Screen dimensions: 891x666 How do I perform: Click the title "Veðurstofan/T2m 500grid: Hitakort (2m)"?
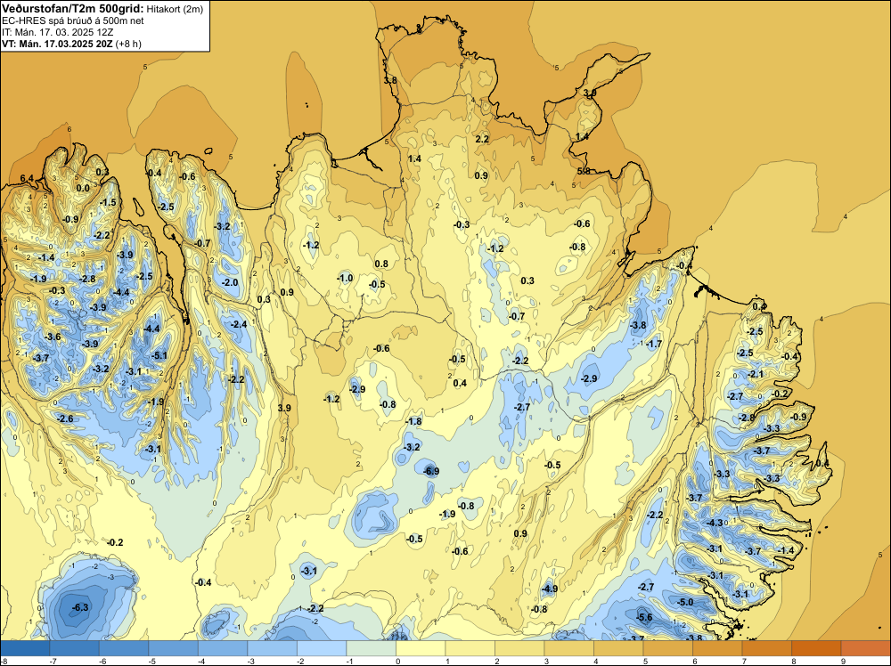[102, 8]
